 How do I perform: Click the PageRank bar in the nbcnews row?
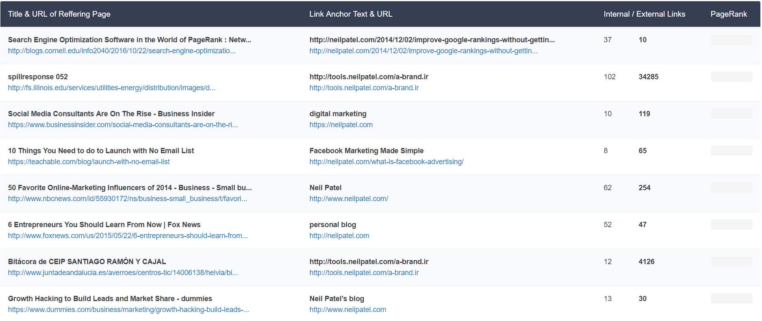pos(732,188)
